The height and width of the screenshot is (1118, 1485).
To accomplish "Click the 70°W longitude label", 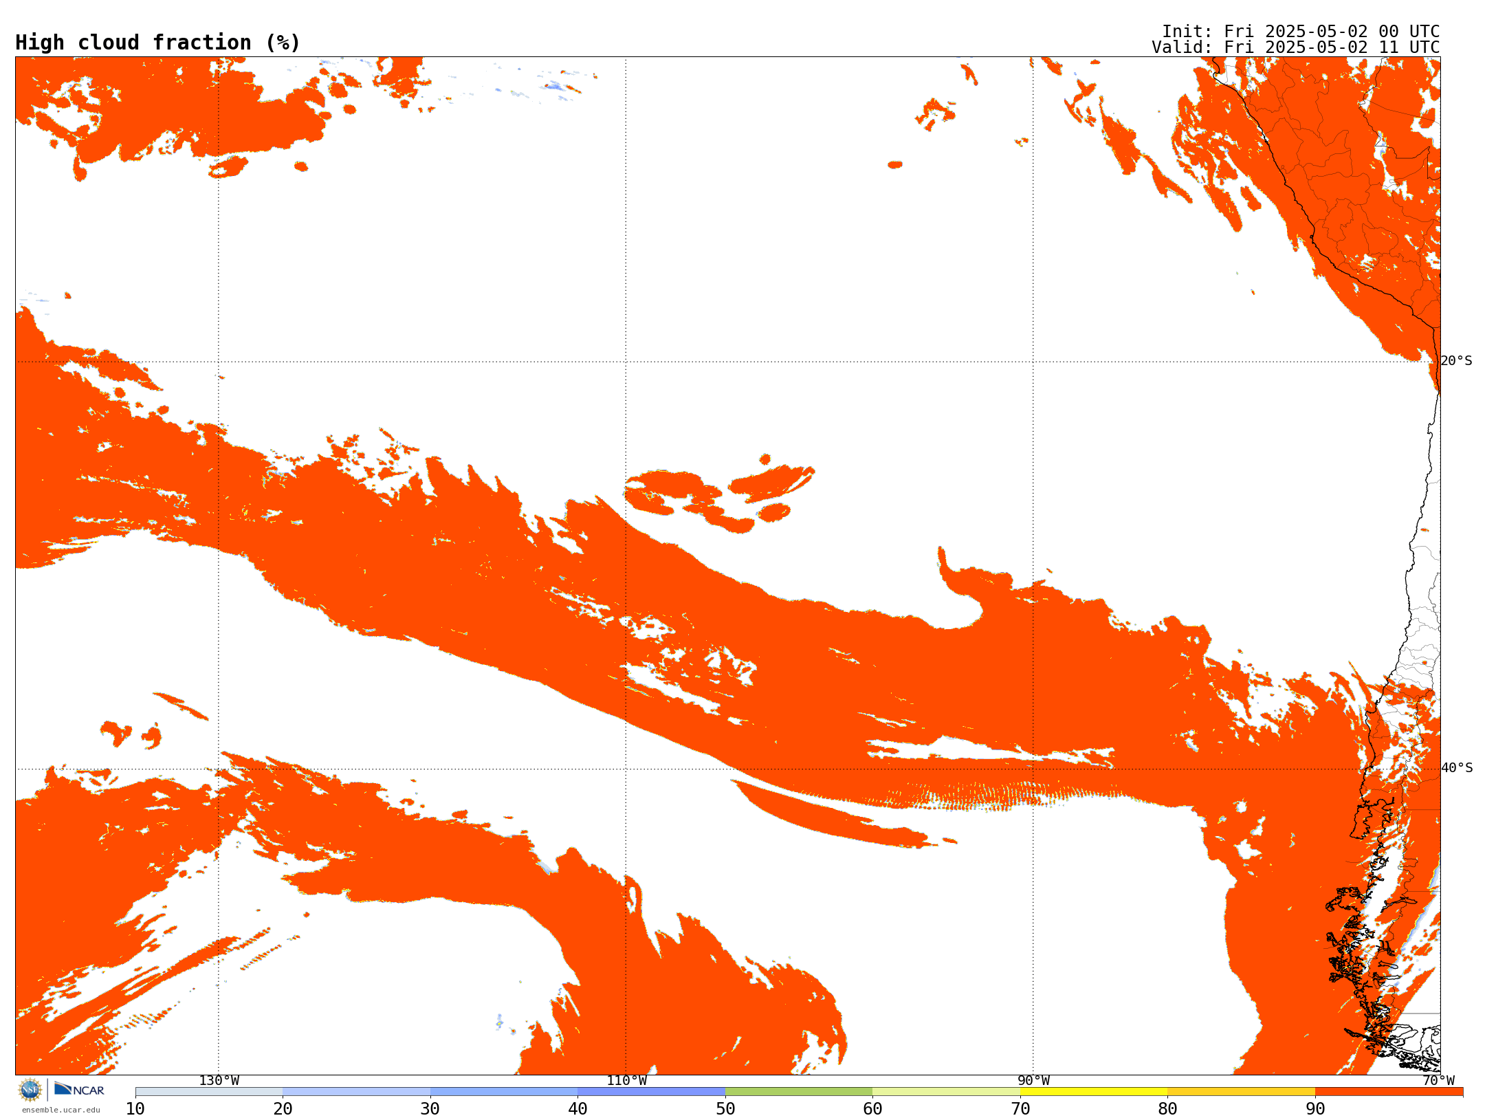I will [1438, 1080].
